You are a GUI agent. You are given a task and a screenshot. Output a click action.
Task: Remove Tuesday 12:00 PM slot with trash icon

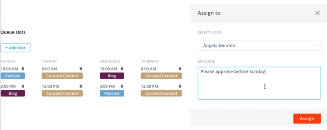[81, 86]
